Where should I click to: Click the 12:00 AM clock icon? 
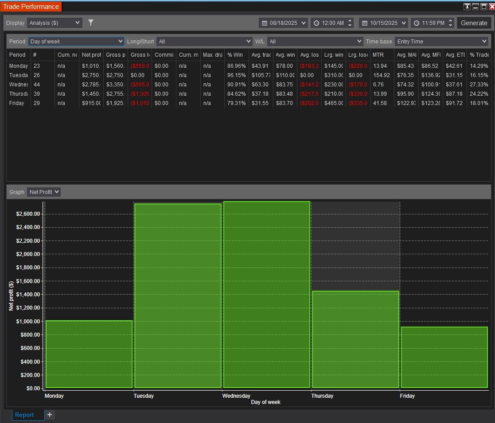pyautogui.click(x=316, y=23)
